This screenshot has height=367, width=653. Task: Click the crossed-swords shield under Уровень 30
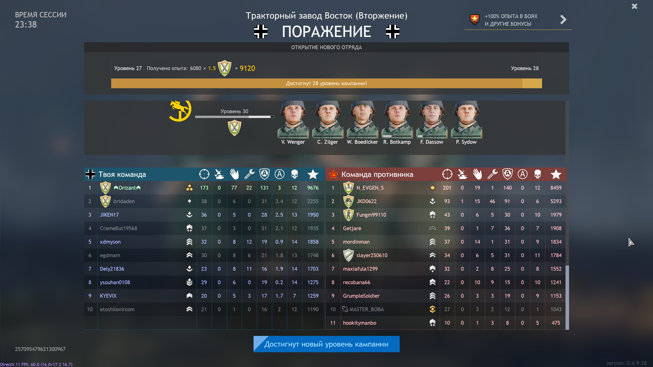click(234, 128)
